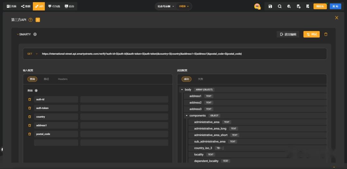Select the 成功 response tab

(x=186, y=79)
